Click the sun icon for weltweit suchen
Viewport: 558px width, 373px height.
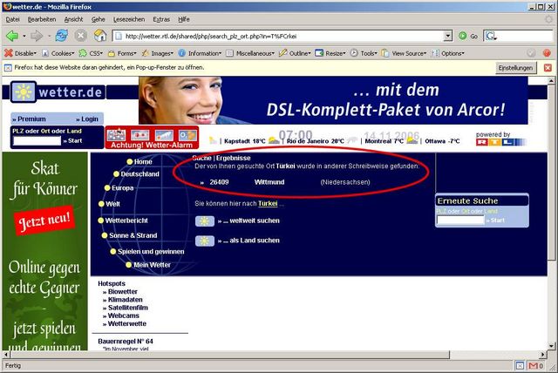[x=205, y=221]
